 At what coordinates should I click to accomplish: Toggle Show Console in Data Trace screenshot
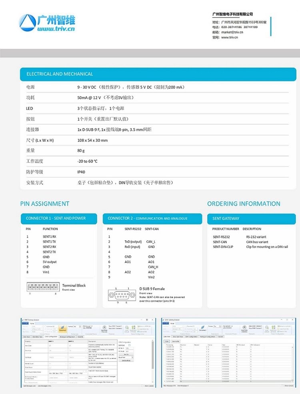click(x=282, y=386)
